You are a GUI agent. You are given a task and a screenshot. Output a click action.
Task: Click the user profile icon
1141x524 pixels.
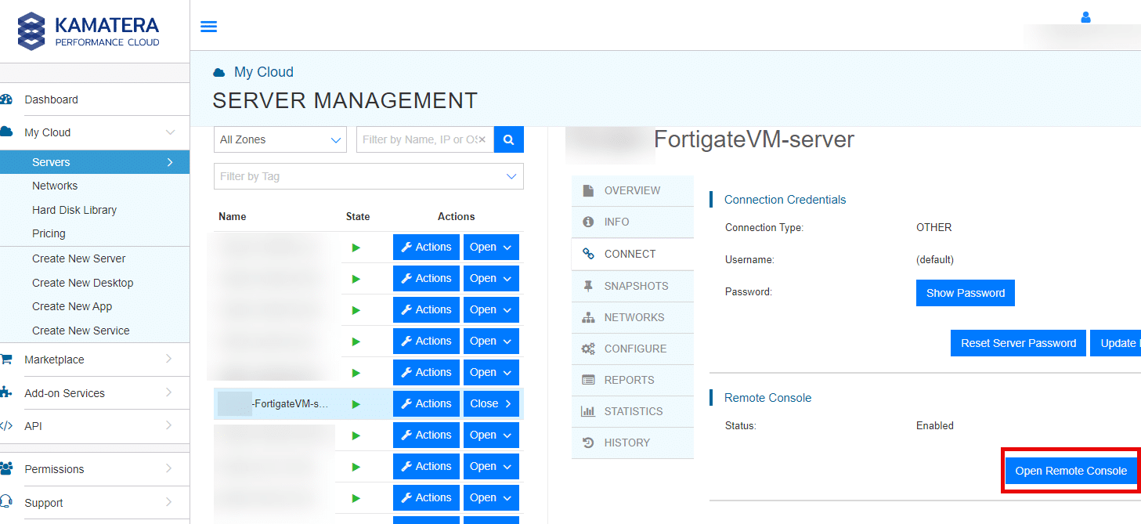(x=1085, y=16)
